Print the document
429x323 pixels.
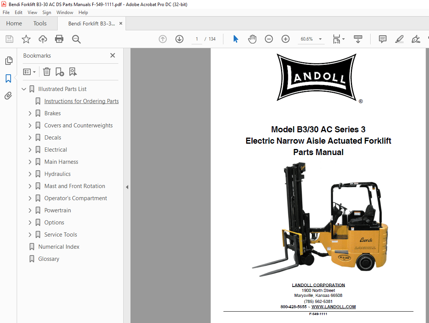(x=59, y=39)
